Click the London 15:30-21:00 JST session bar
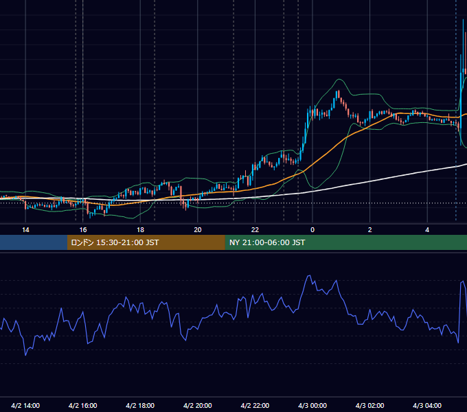The width and height of the screenshot is (467, 412). [x=146, y=242]
